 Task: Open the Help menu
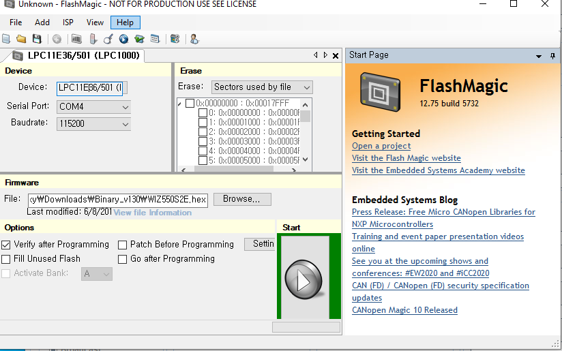[x=125, y=22]
